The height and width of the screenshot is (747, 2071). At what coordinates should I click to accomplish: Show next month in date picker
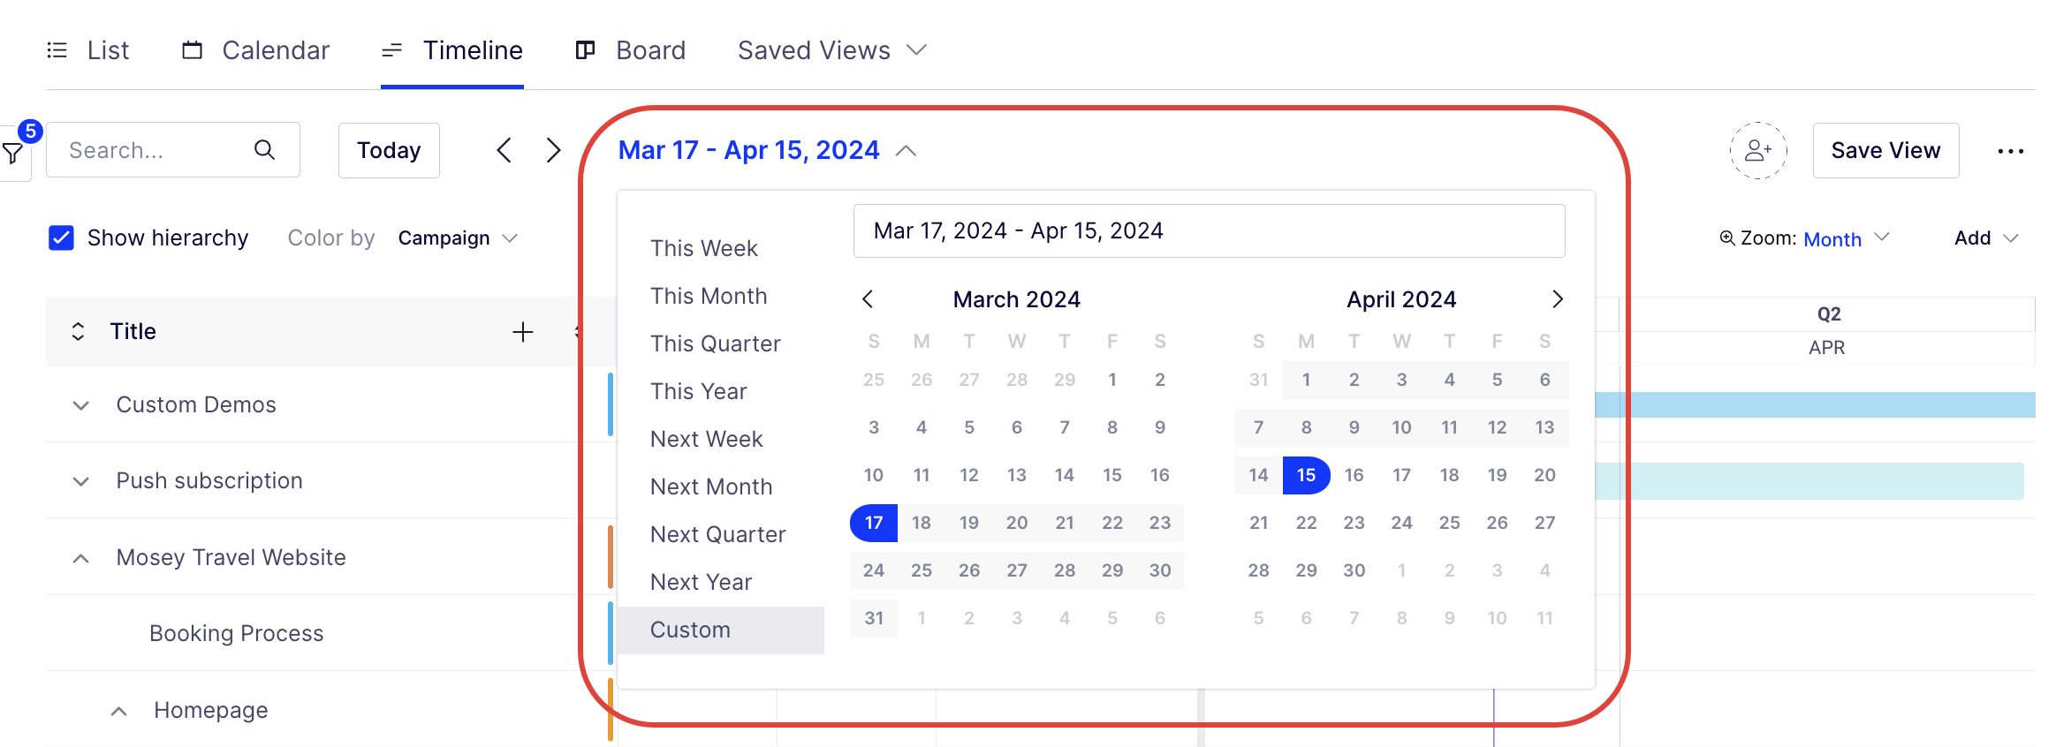tap(1558, 299)
